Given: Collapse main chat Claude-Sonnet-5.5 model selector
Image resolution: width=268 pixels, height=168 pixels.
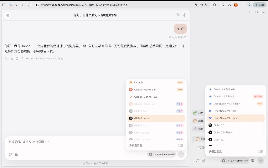Looking at the screenshot, I should 162,154.
